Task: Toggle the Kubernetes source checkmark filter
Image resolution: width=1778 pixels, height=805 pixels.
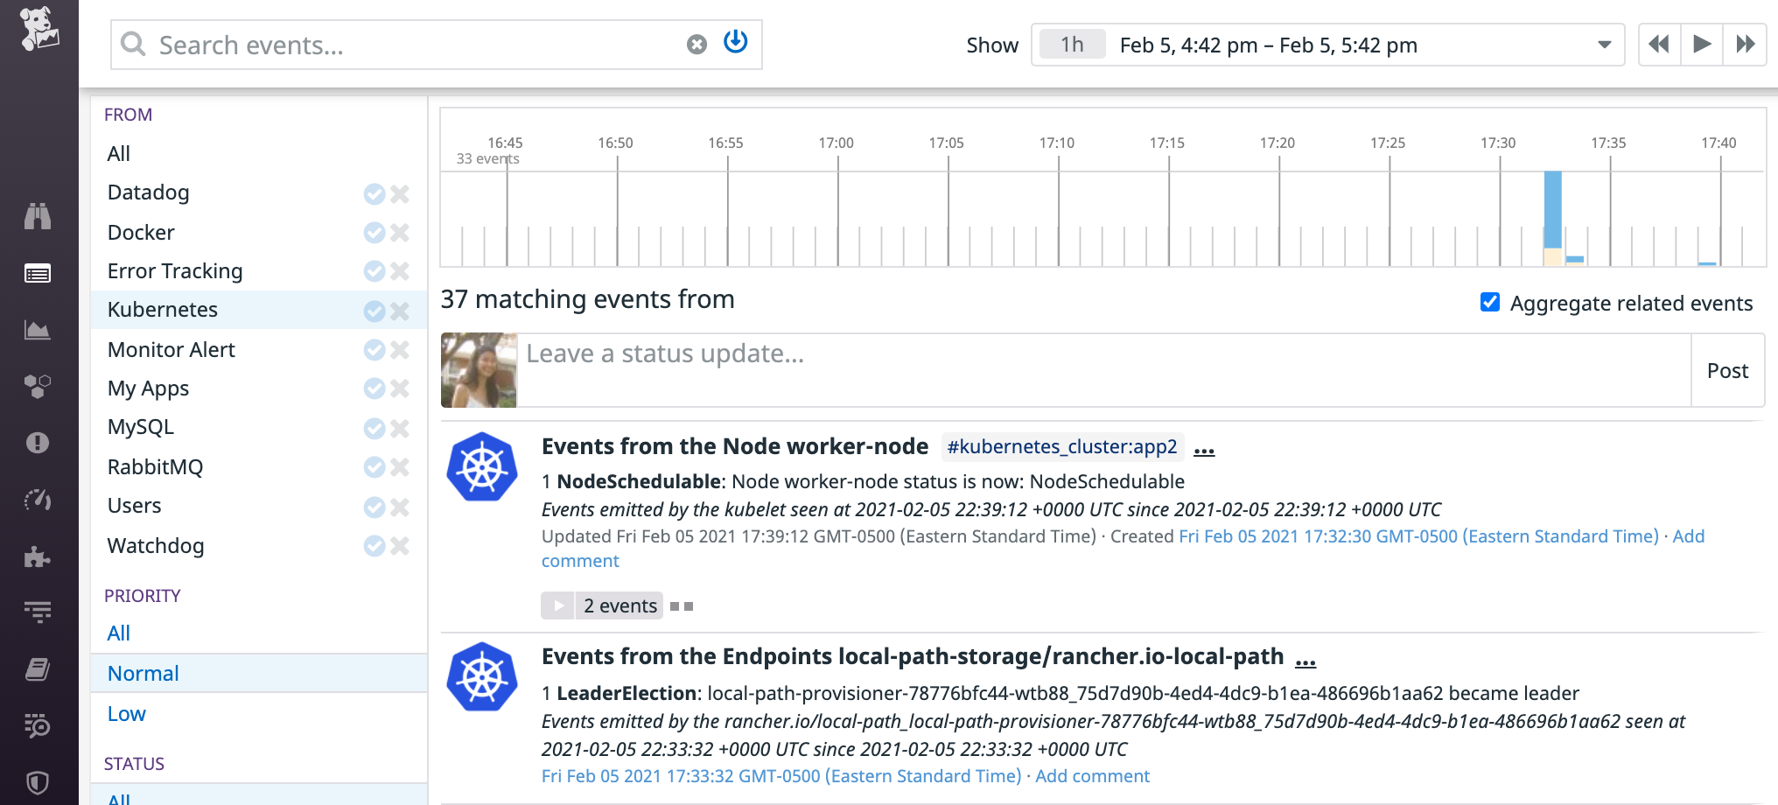Action: tap(374, 311)
